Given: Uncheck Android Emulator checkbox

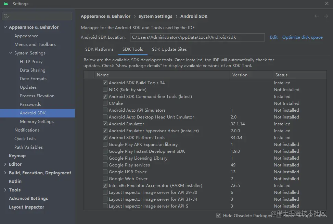Looking at the screenshot, I should point(105,124).
